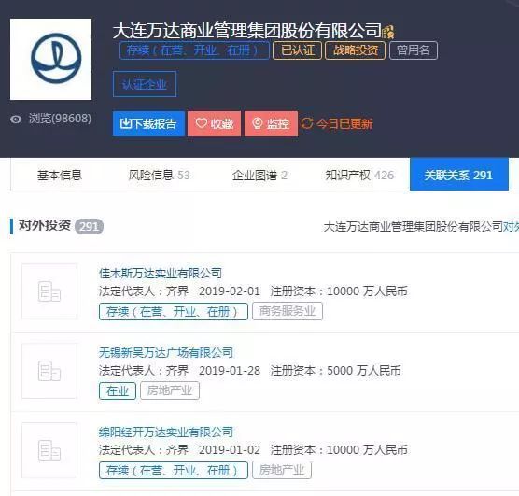Open the 知识产权 426 tab
This screenshot has width=519, height=496.
[x=359, y=175]
